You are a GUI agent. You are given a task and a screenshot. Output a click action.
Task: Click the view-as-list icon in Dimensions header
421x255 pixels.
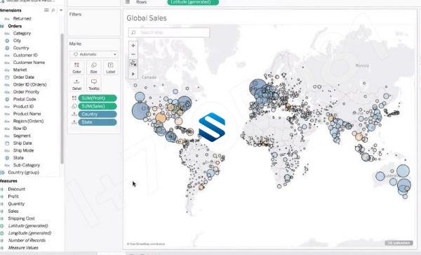[x=46, y=11]
